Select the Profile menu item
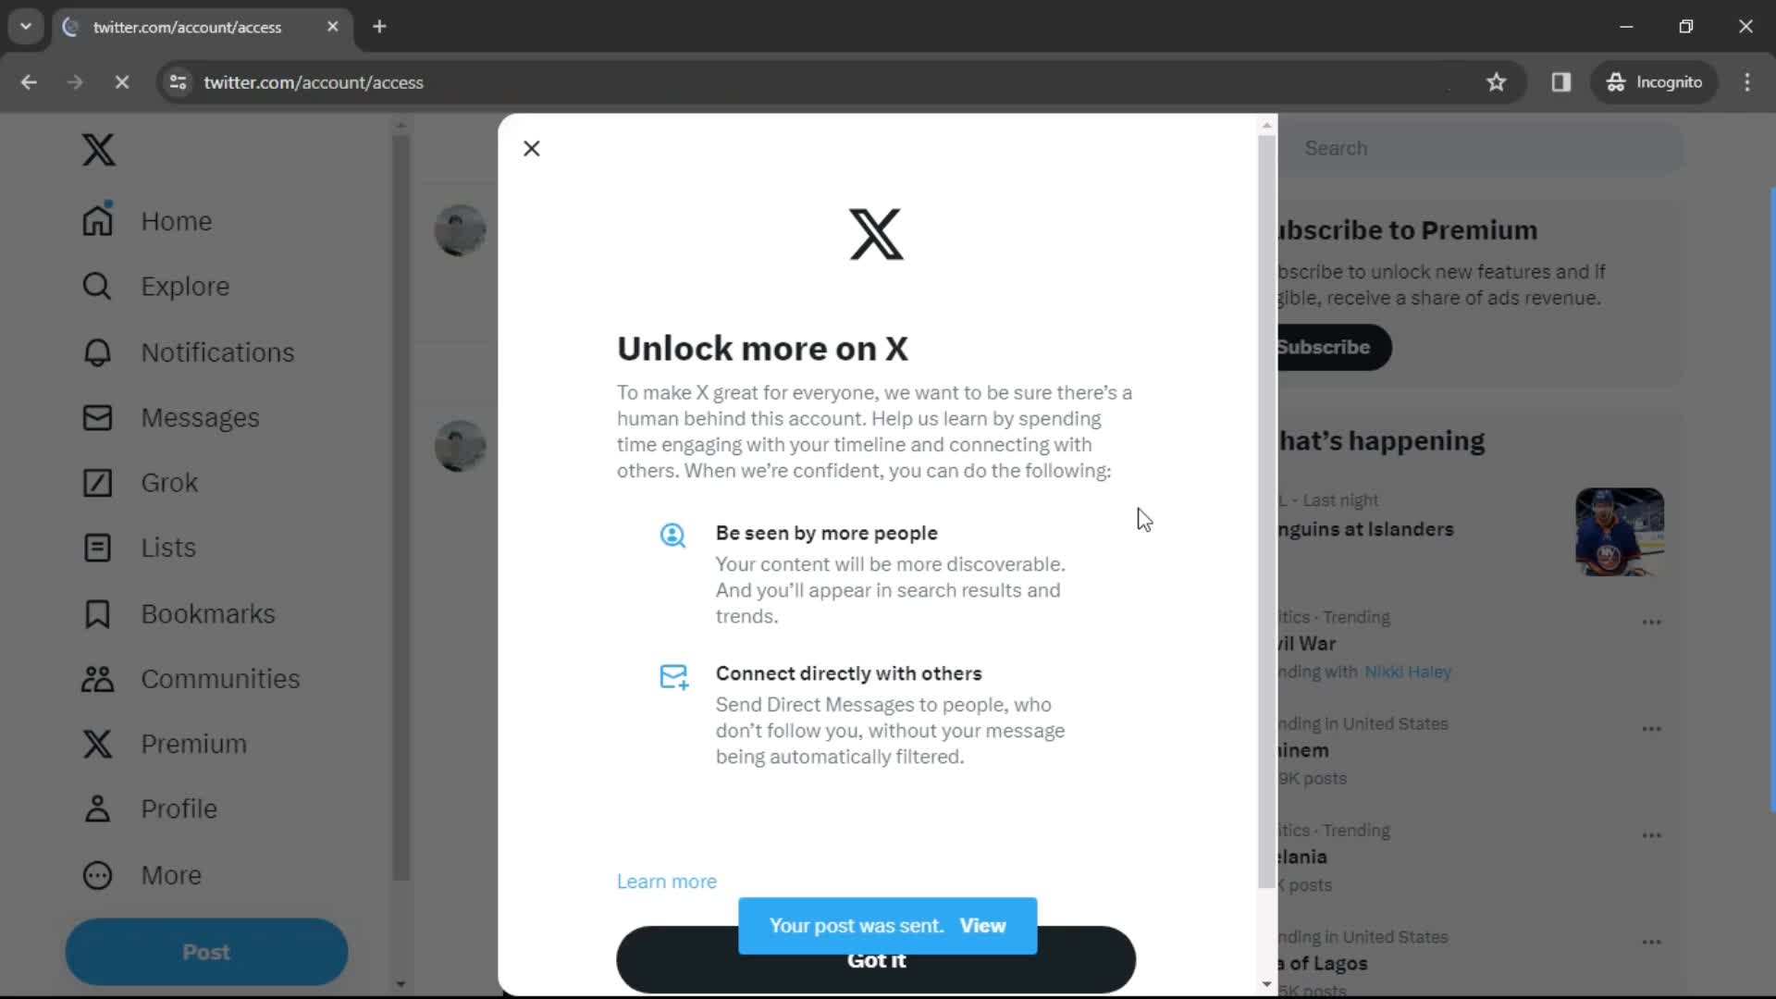Image resolution: width=1776 pixels, height=999 pixels. click(179, 808)
